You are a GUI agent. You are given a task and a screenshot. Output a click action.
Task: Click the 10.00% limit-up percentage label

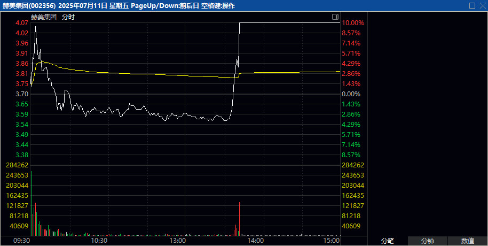353,23
